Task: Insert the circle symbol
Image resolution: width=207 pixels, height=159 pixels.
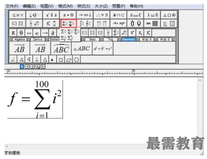Action: 76,60
